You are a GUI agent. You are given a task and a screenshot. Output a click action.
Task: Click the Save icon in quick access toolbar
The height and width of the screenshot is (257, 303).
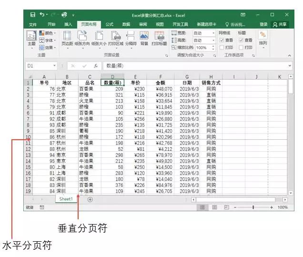(32, 15)
